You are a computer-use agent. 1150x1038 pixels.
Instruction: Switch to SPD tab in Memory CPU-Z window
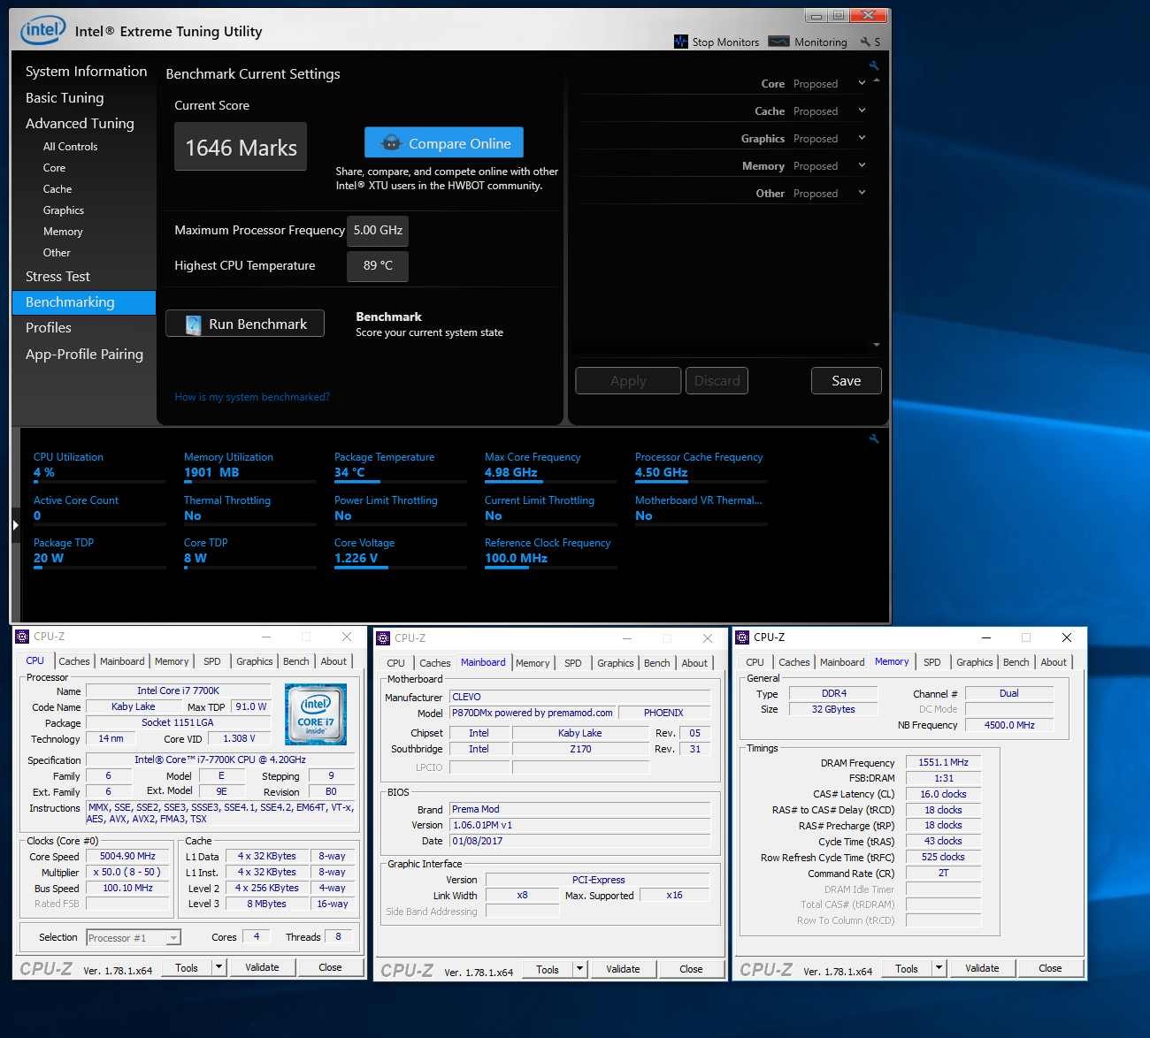[932, 662]
